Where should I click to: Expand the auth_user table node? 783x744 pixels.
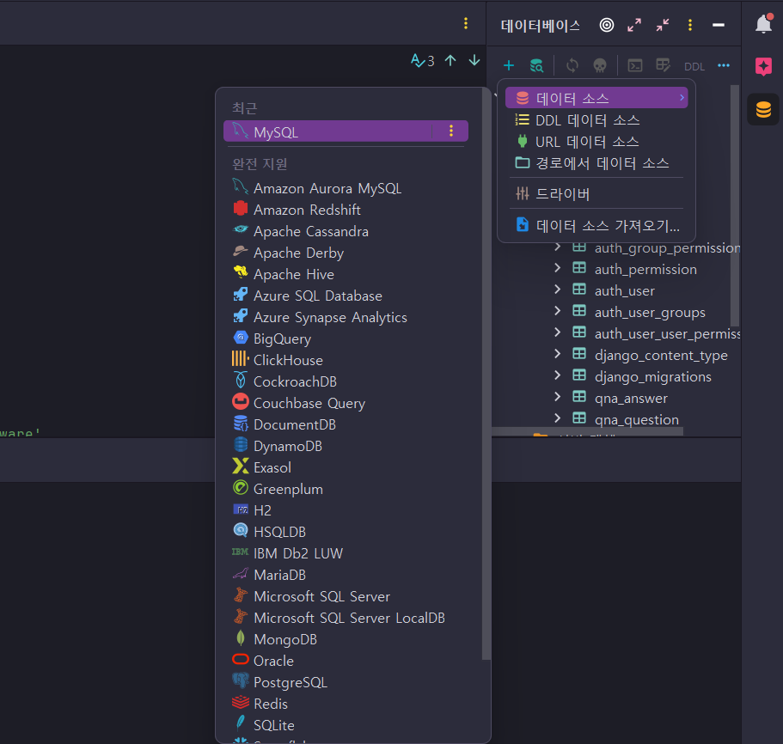[557, 290]
